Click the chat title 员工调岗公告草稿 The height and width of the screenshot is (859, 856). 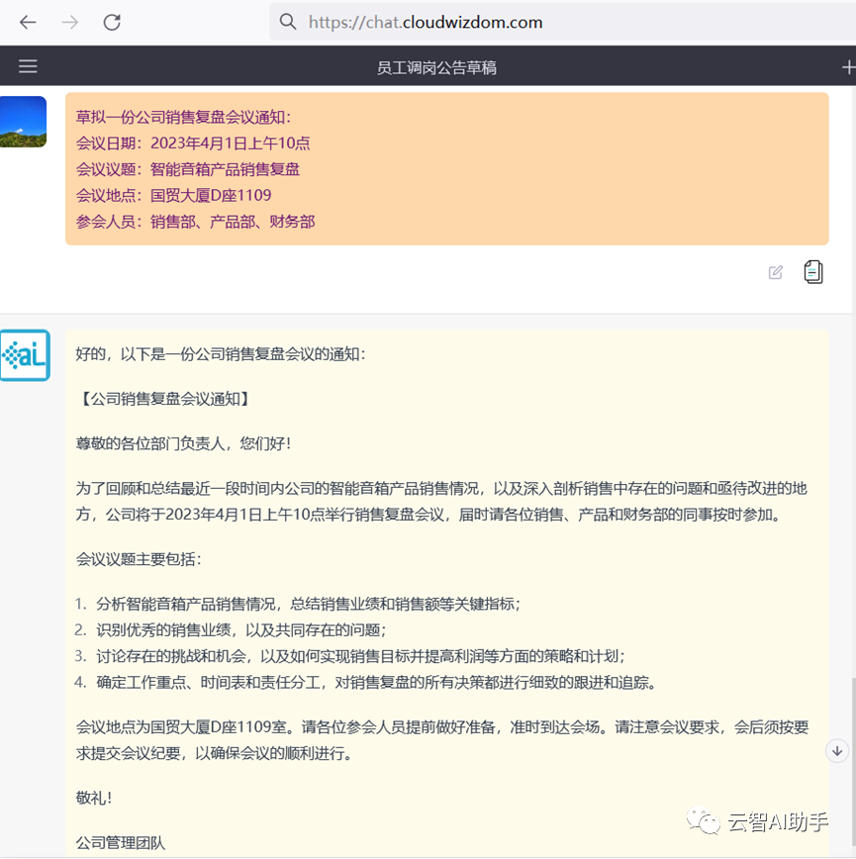[436, 68]
